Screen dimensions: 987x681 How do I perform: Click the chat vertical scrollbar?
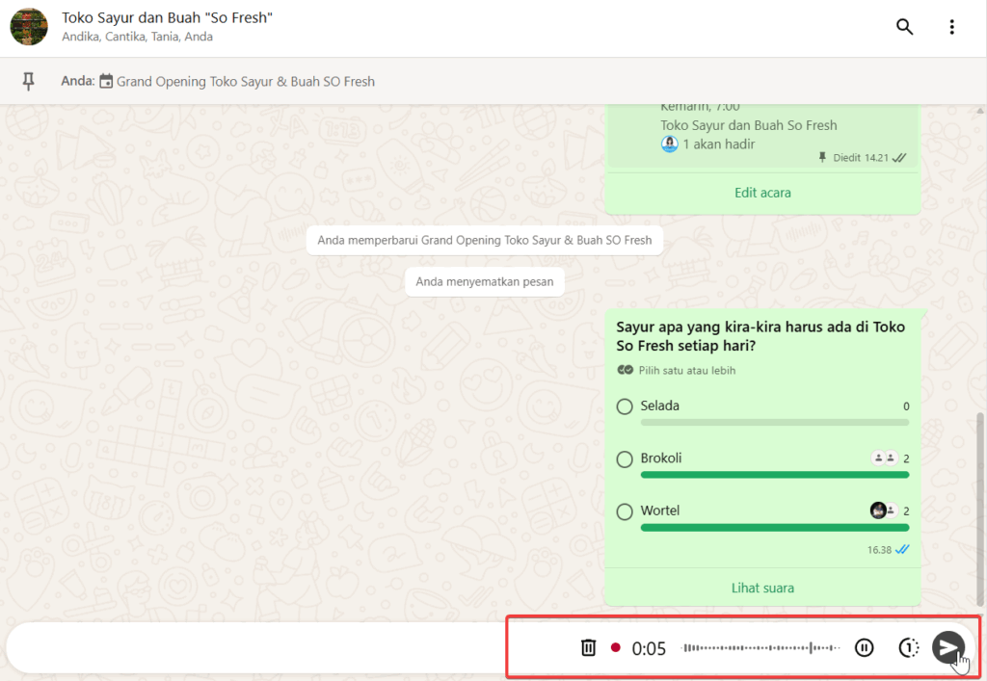pyautogui.click(x=981, y=501)
